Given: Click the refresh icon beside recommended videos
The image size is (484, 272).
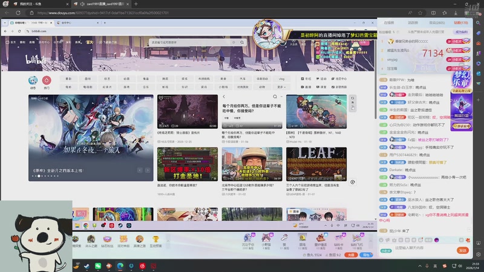Looking at the screenshot, I should pyautogui.click(x=353, y=103).
